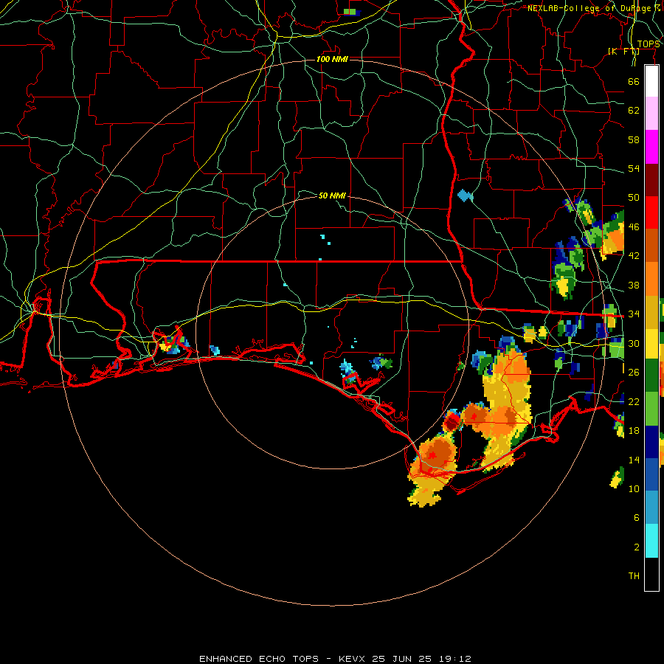Click the legend value "50"

634,198
